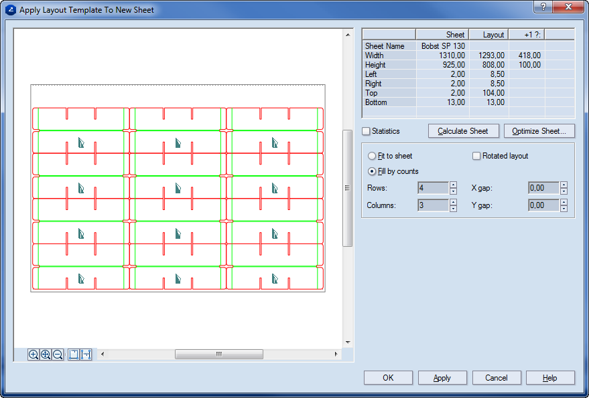Image resolution: width=589 pixels, height=398 pixels.
Task: Click the sheet ruler measurement icon
Action: point(74,355)
